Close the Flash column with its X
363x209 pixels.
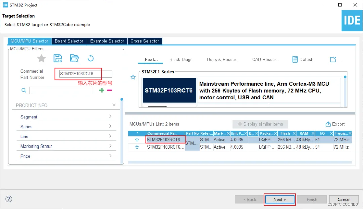[x=294, y=133]
